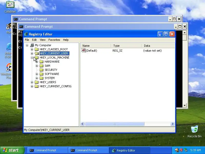
Task: Click Command Prompt scrollbar down arrow
Action: [x=184, y=105]
